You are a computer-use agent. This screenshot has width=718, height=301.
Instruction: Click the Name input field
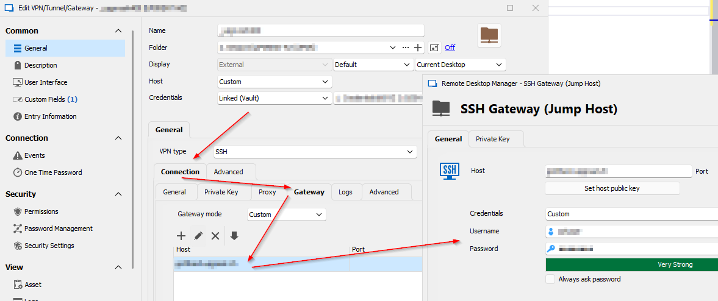(x=320, y=30)
